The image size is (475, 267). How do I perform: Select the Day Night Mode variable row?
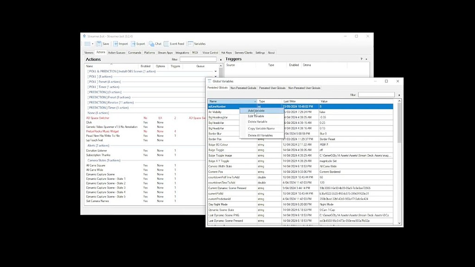pos(300,204)
